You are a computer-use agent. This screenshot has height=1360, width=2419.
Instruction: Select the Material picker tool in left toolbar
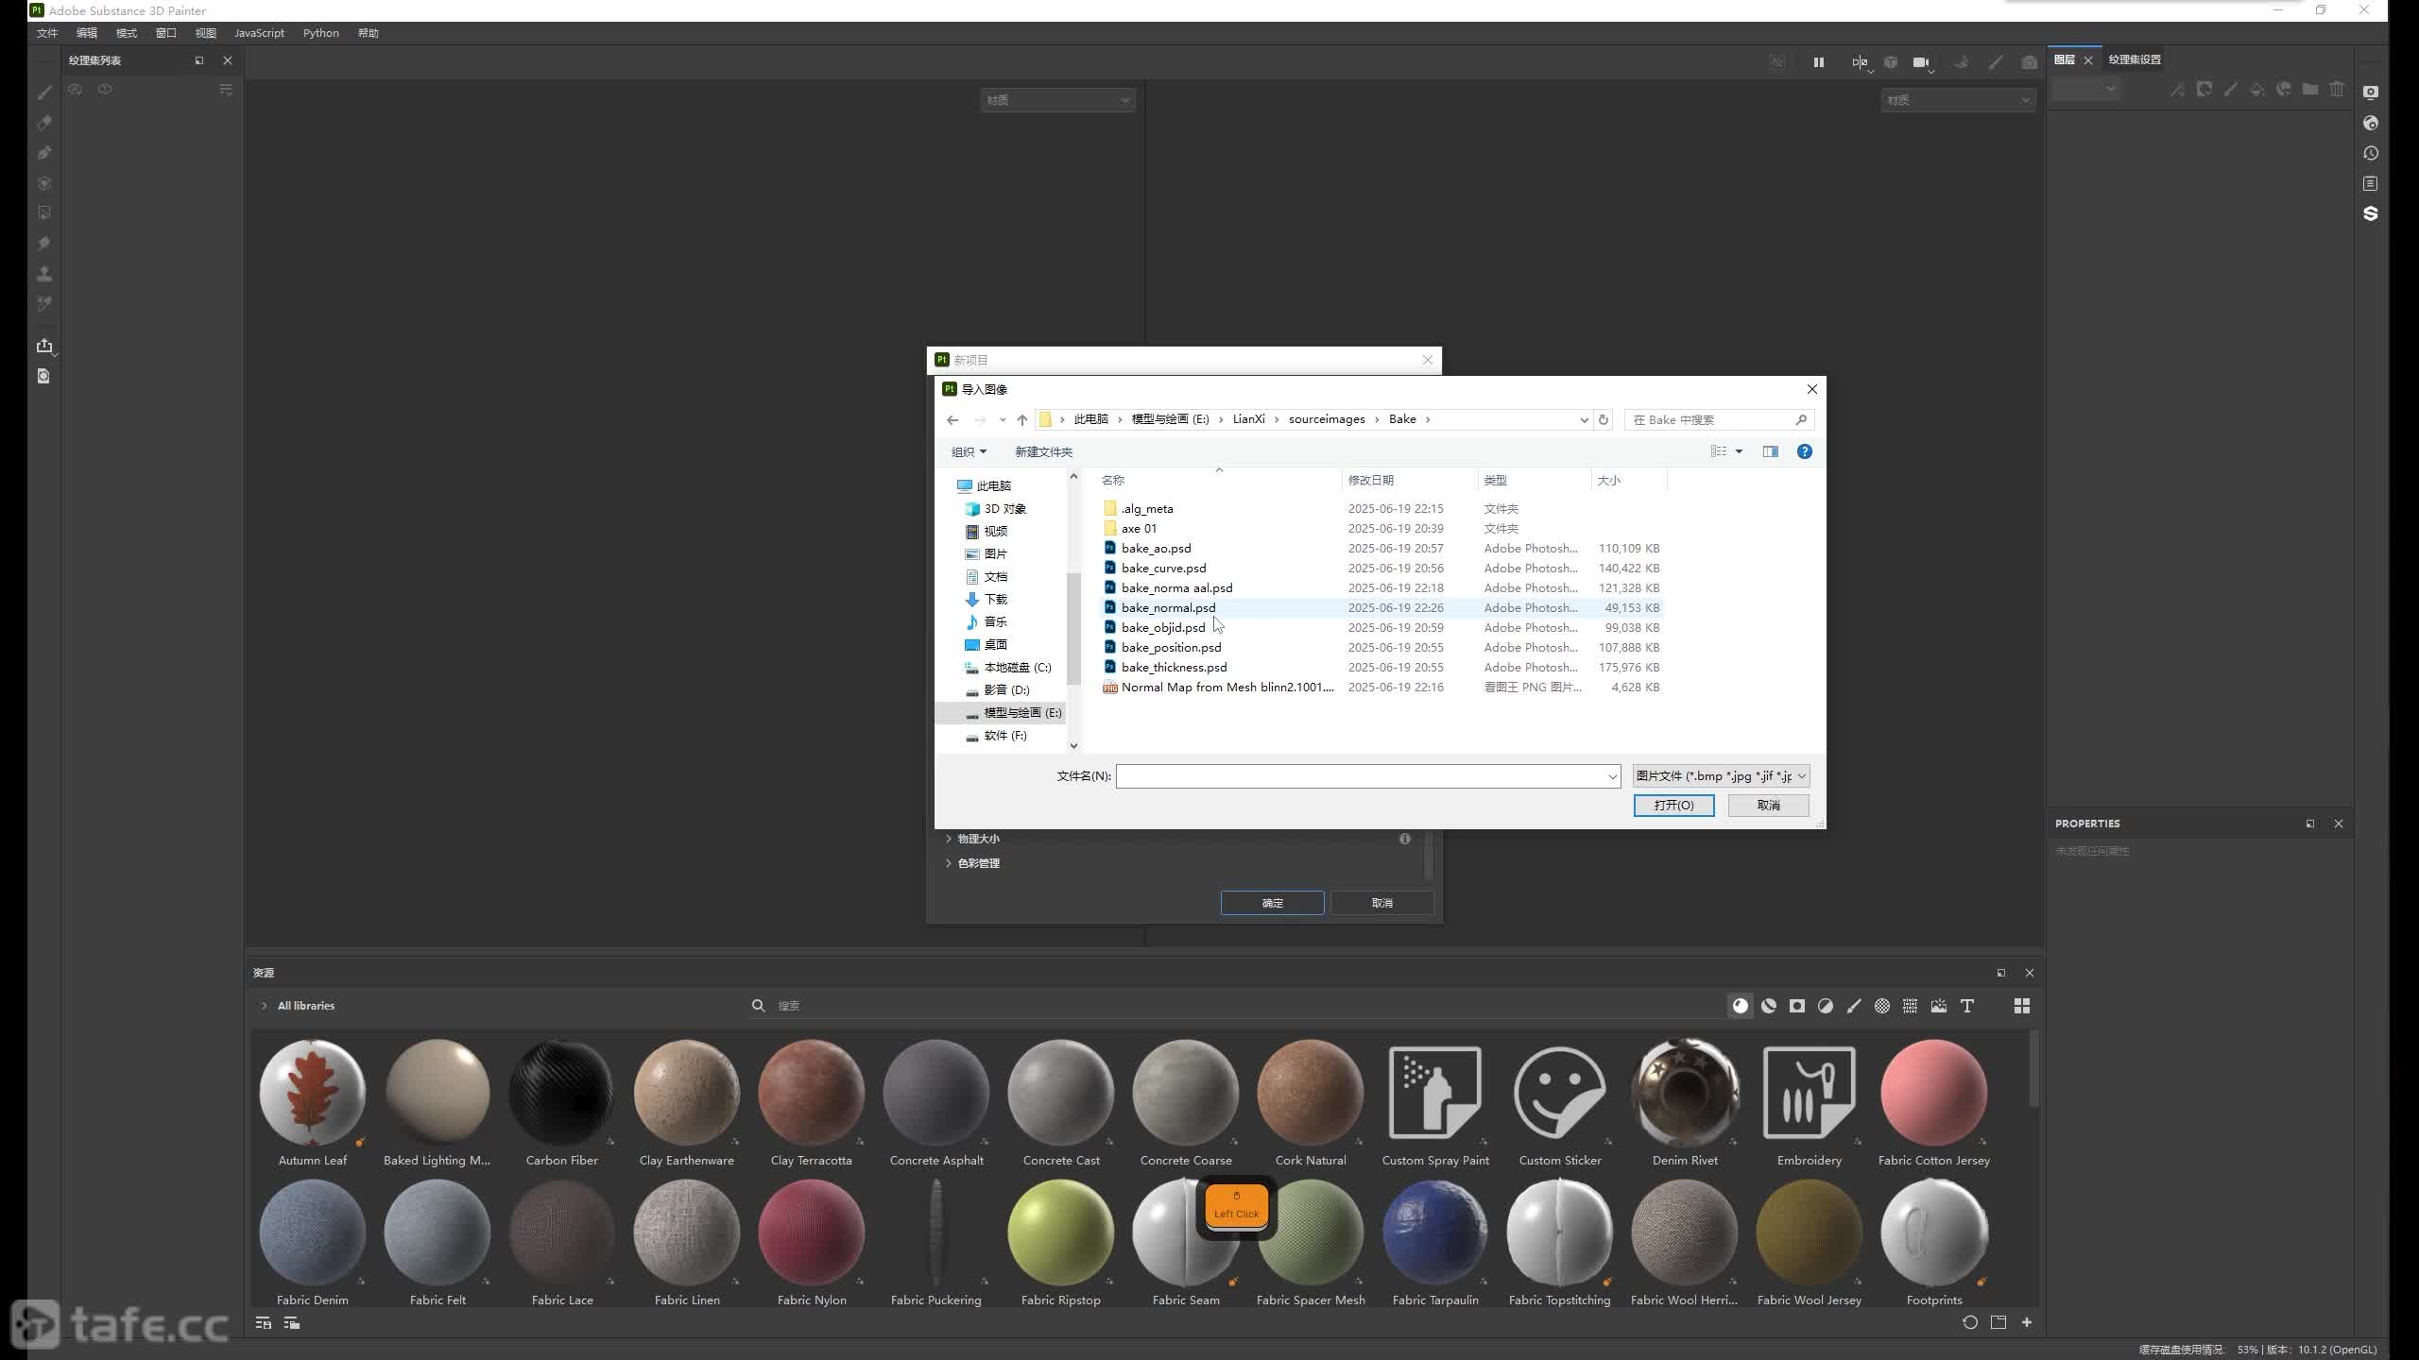coord(44,304)
